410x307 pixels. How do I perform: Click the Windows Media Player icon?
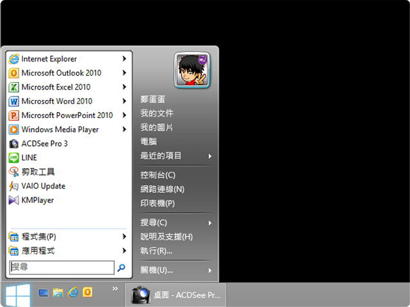(x=13, y=129)
